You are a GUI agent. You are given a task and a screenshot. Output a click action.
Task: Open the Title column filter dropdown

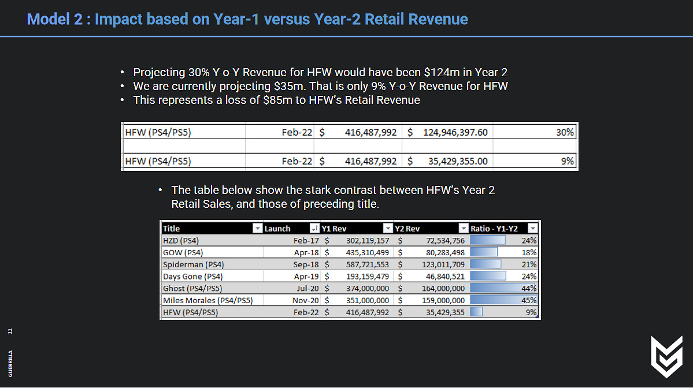click(x=257, y=229)
